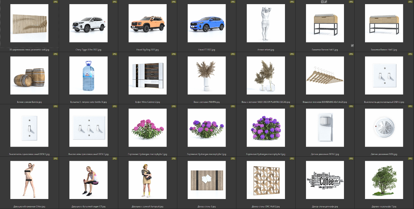Select the orange Haval Big Dog 2022 thumbnail
Image resolution: width=414 pixels, height=209 pixels.
pos(148,23)
